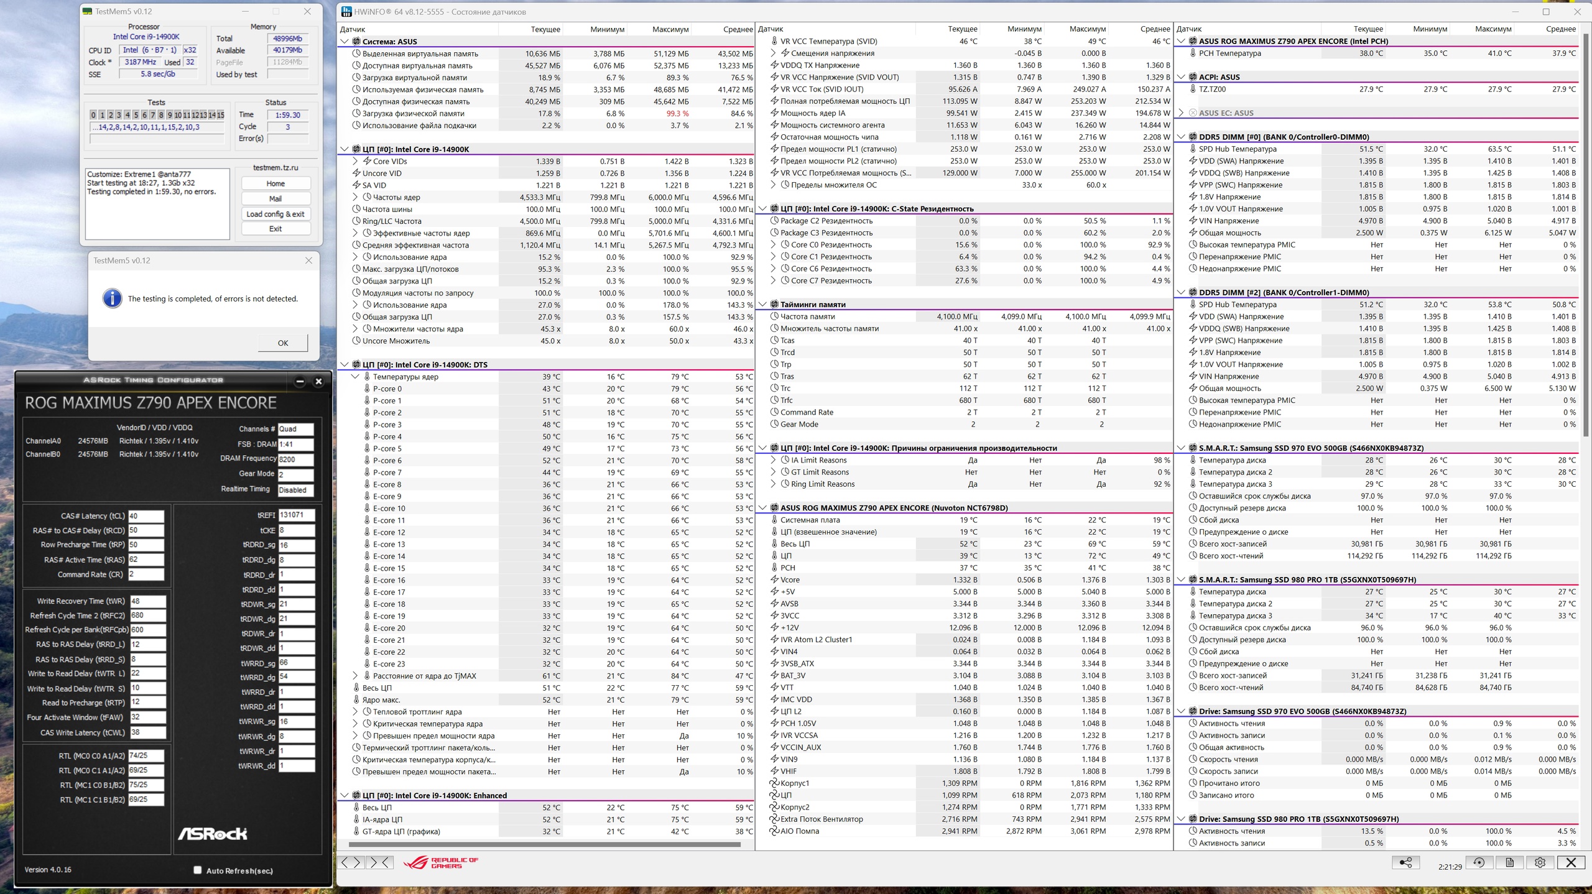Collapse the Тайминги памяти section

(x=762, y=305)
